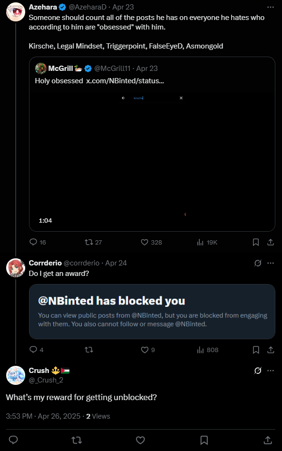Open more options on Azehara's post
This screenshot has height=451, width=282.
[271, 7]
